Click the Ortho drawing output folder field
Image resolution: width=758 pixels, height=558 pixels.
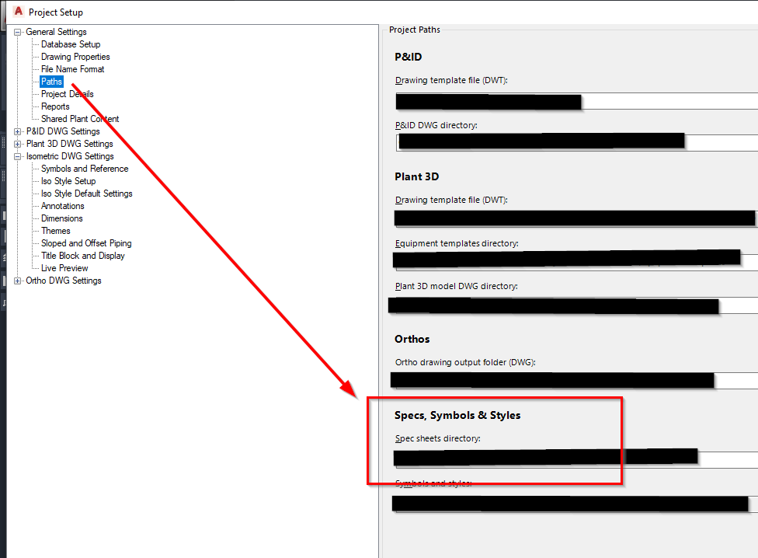click(x=544, y=380)
